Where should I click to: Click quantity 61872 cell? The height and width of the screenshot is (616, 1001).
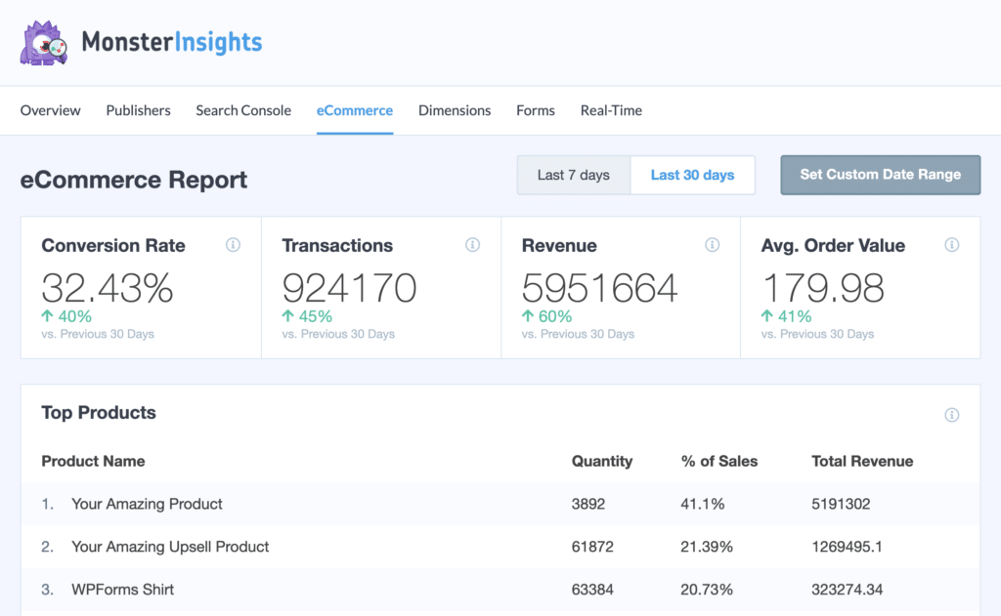[592, 547]
